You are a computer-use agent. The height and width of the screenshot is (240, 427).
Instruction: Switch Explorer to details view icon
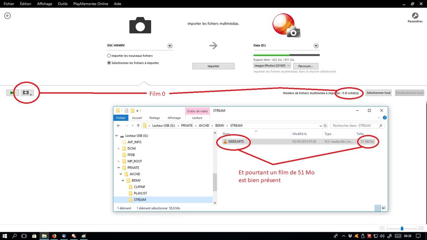[378, 208]
